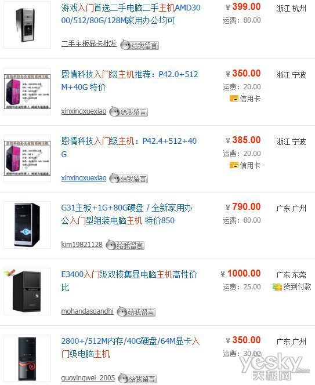Click the 给我留言 icon beside 二手主板显卡批发

tap(140, 45)
